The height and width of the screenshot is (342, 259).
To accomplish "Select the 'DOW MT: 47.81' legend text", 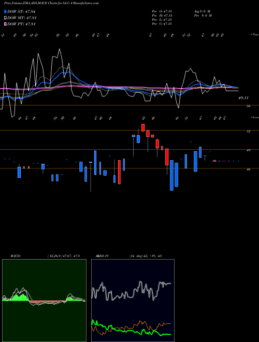I will click(x=22, y=18).
